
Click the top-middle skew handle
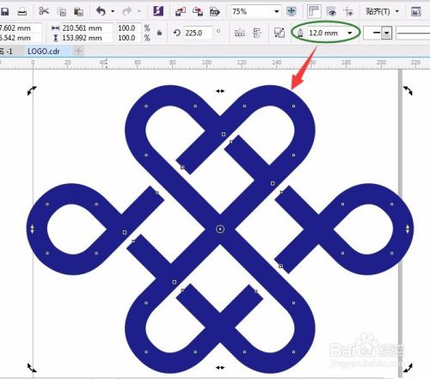point(220,91)
